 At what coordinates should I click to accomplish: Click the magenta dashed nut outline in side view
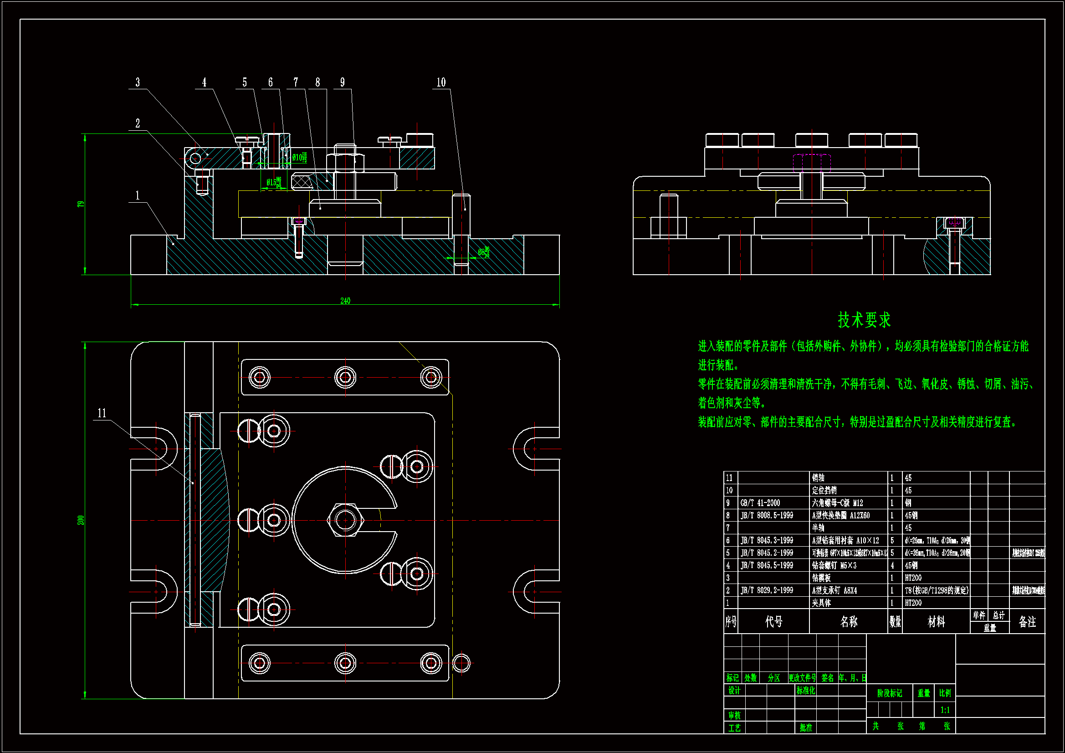811,163
